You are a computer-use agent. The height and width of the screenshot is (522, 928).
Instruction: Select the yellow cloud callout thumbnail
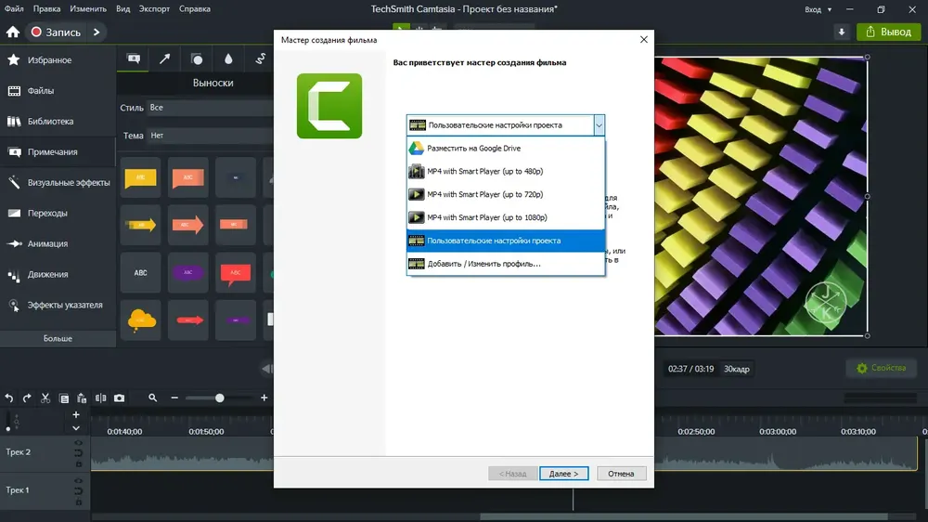point(141,320)
